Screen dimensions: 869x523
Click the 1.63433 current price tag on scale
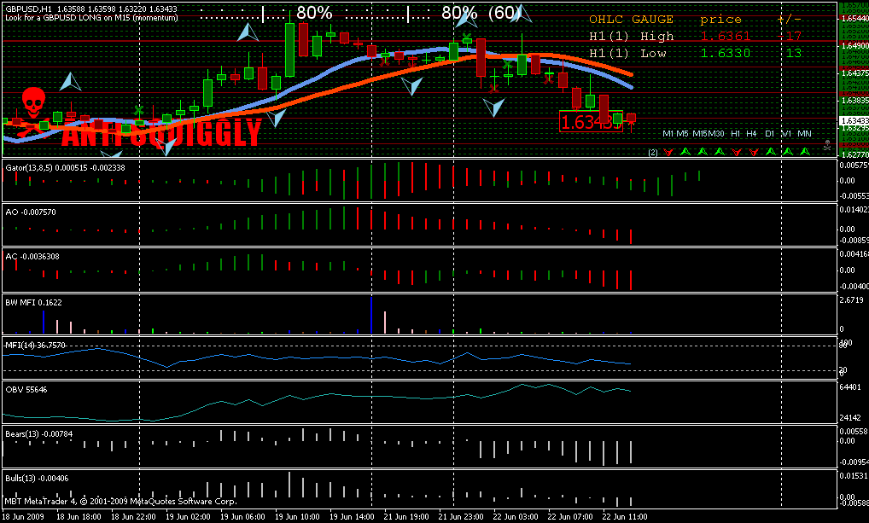[x=854, y=120]
